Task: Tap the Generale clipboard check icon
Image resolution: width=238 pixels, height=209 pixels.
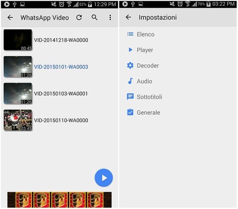Action: pyautogui.click(x=130, y=112)
